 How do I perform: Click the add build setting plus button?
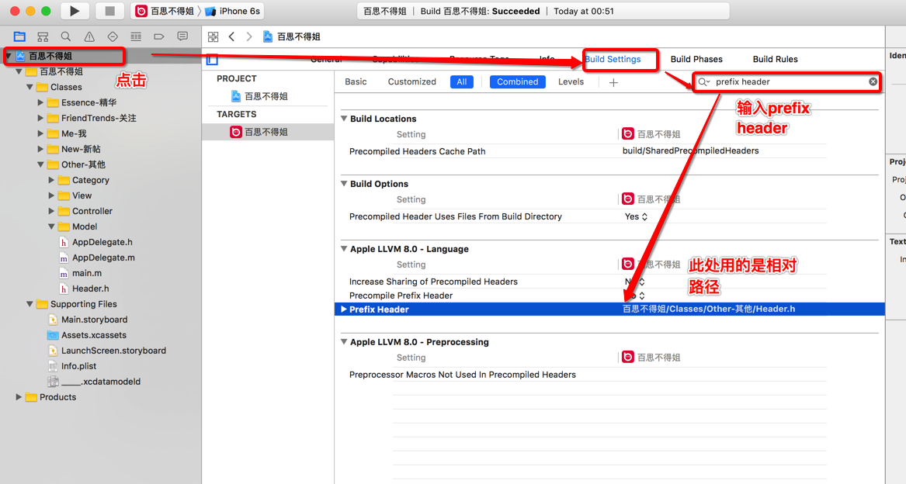pyautogui.click(x=613, y=82)
